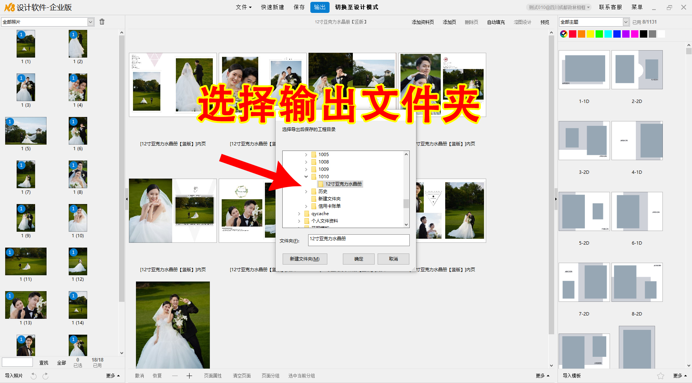Expand the 1008 folder node
Screen dimensions: 692x383
pyautogui.click(x=306, y=162)
